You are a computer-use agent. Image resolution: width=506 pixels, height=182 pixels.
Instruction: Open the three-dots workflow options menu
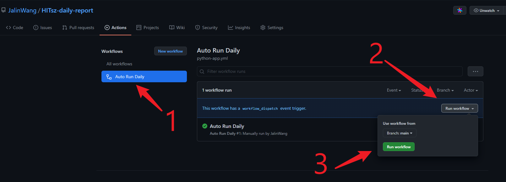[x=475, y=71]
